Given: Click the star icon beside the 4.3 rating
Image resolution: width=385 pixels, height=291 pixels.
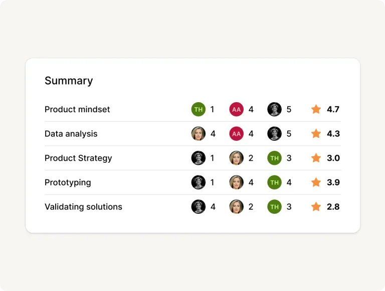Looking at the screenshot, I should click(316, 134).
